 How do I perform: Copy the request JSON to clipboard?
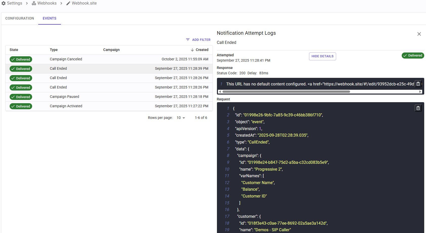pos(418,108)
